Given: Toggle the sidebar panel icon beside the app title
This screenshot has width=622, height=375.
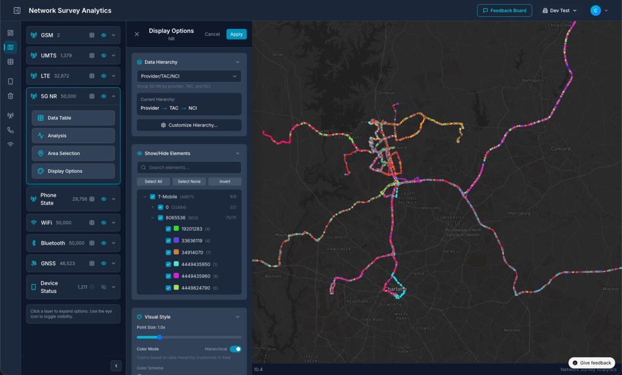Looking at the screenshot, I should click(x=17, y=11).
